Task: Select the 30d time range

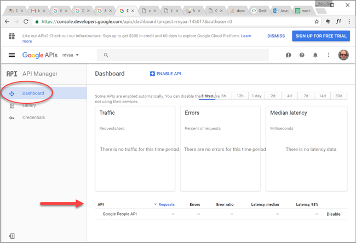Action: (x=338, y=96)
